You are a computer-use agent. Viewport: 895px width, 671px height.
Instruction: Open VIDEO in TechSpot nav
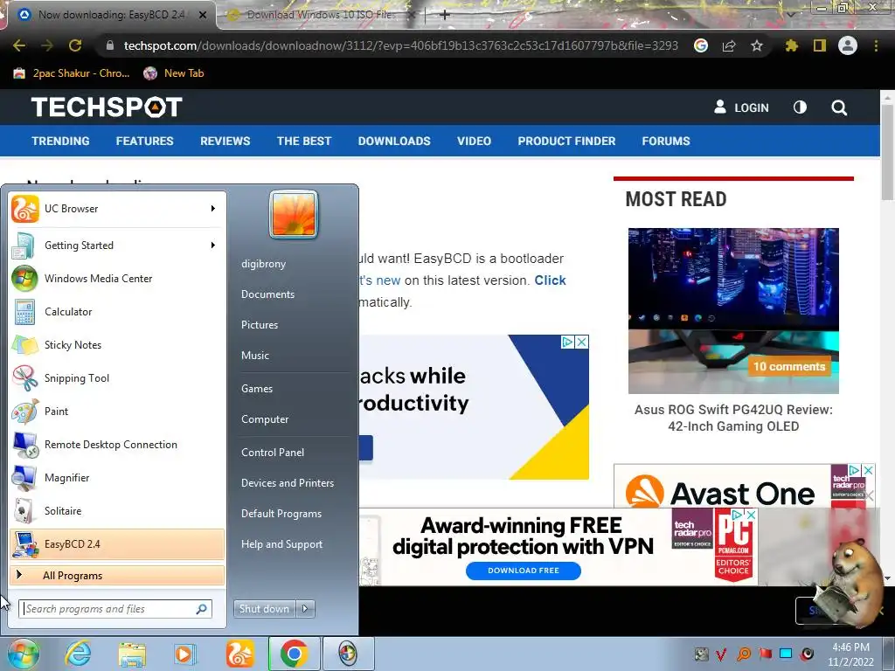pos(474,141)
